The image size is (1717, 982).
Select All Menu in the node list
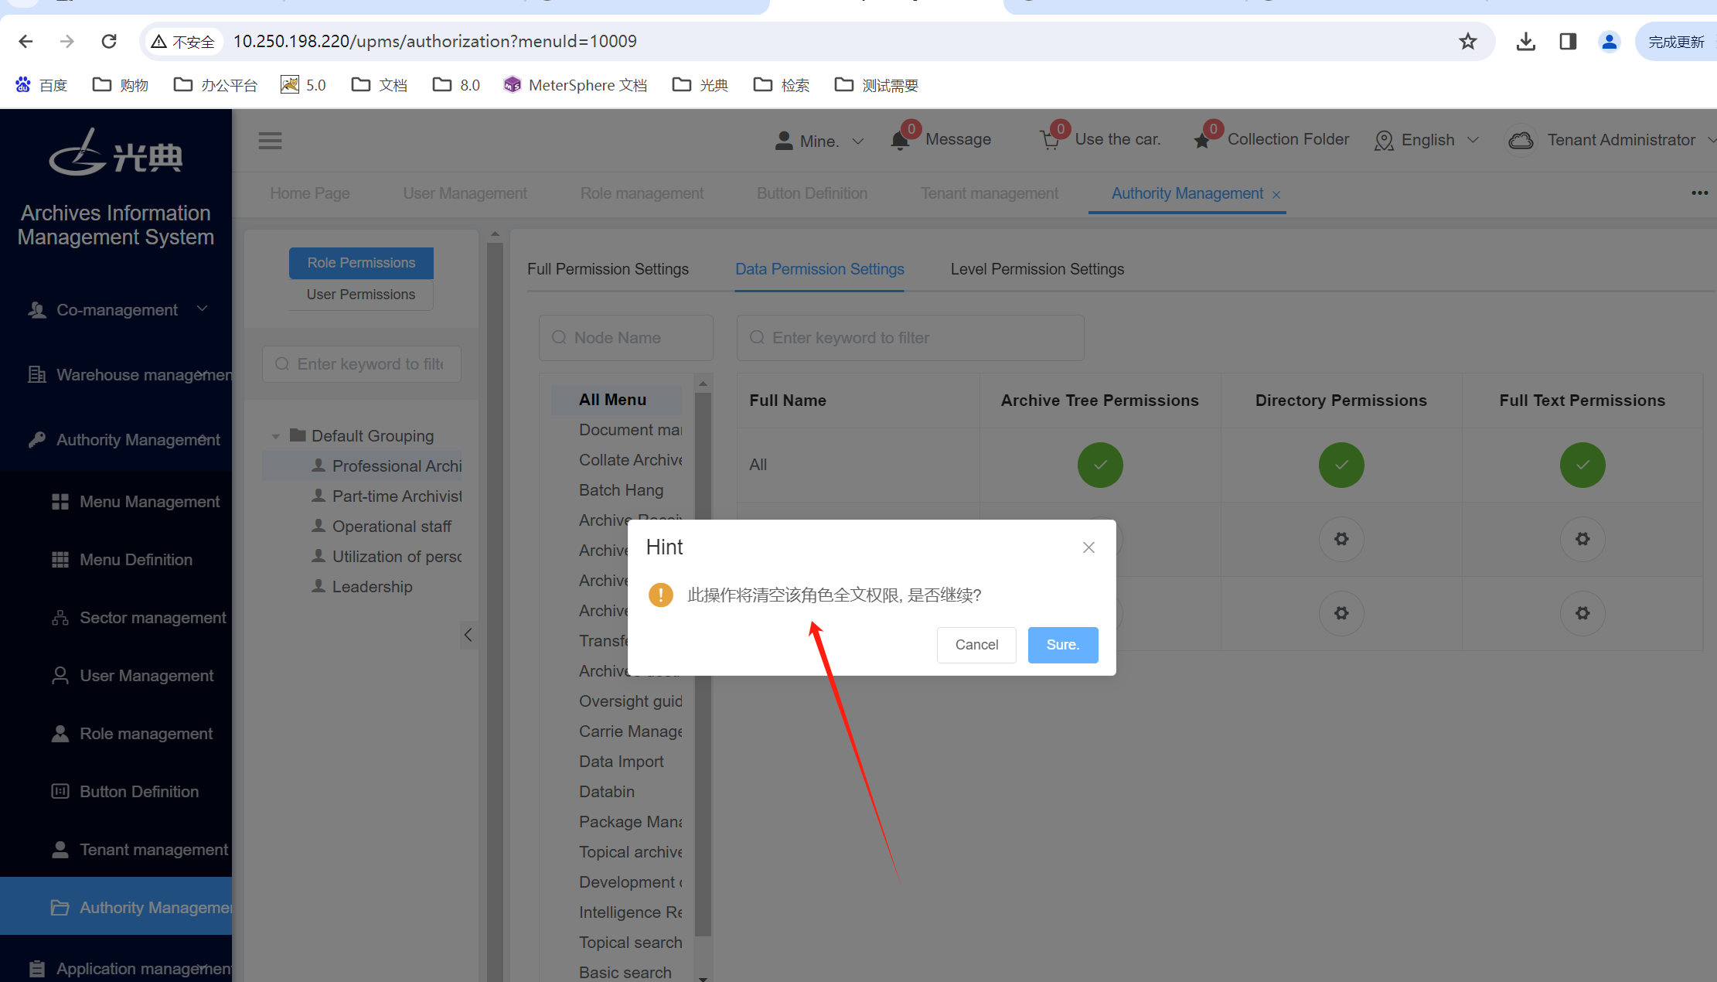click(616, 400)
